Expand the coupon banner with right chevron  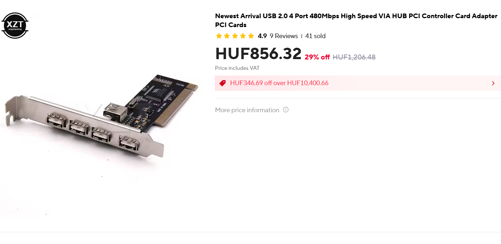(x=493, y=83)
